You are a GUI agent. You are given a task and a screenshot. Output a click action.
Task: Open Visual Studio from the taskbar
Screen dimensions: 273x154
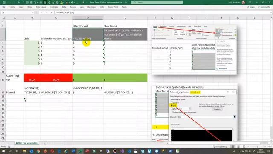(122, 151)
